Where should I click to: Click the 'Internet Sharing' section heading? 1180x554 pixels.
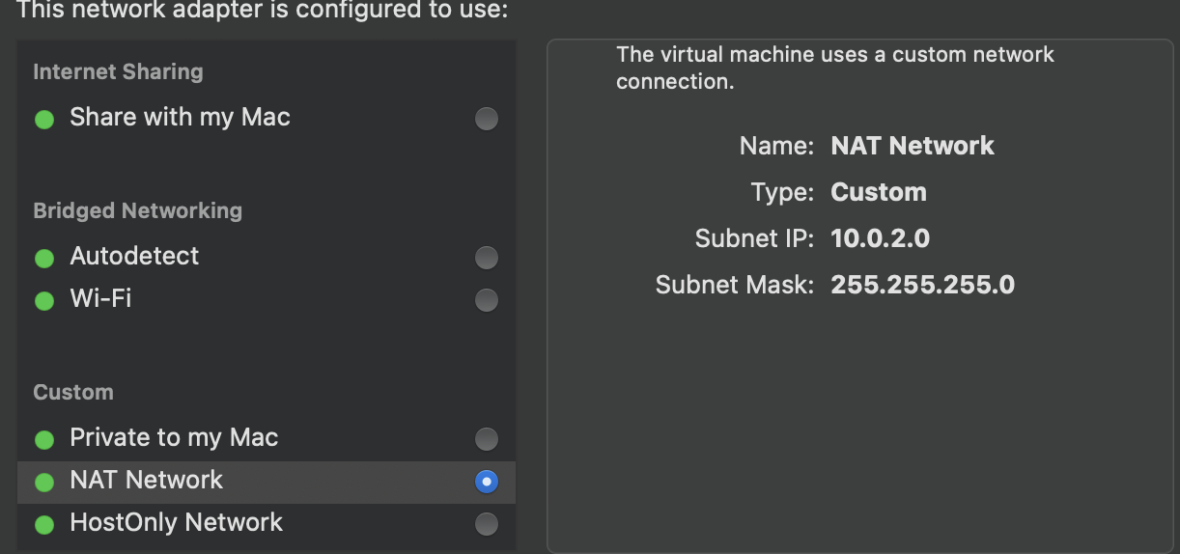coord(118,72)
